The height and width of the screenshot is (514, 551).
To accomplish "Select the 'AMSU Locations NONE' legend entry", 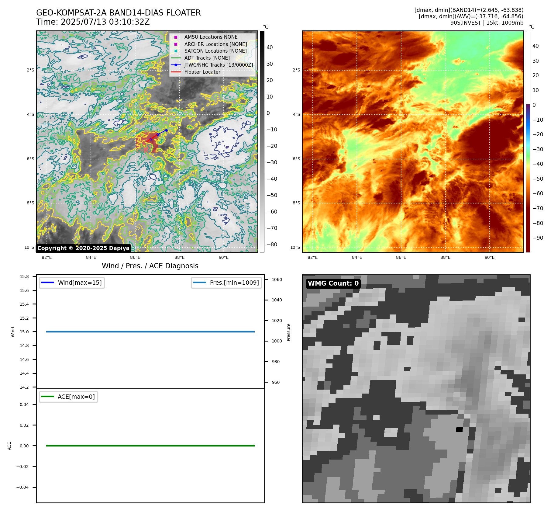I will pyautogui.click(x=211, y=37).
